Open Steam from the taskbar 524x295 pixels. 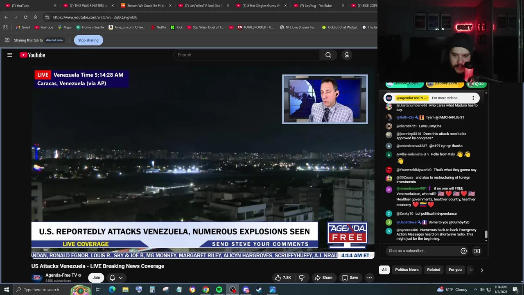pyautogui.click(x=259, y=290)
